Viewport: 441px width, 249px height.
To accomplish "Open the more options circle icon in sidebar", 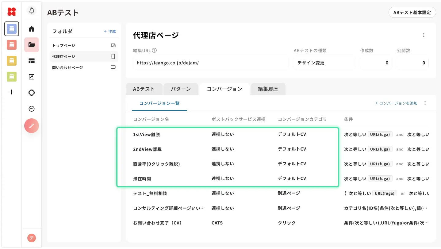I will coord(32,109).
